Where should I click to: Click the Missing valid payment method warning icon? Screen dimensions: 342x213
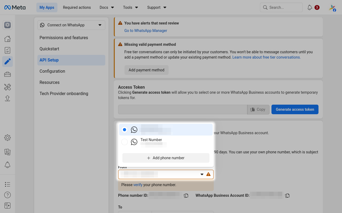120,44
